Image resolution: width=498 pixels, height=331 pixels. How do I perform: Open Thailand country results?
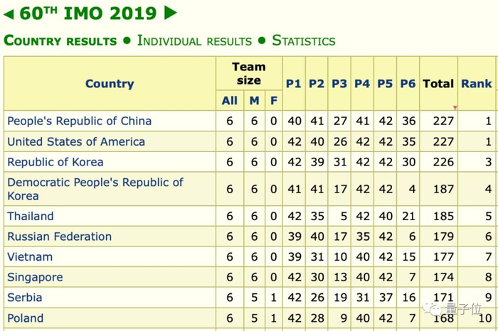pyautogui.click(x=31, y=216)
